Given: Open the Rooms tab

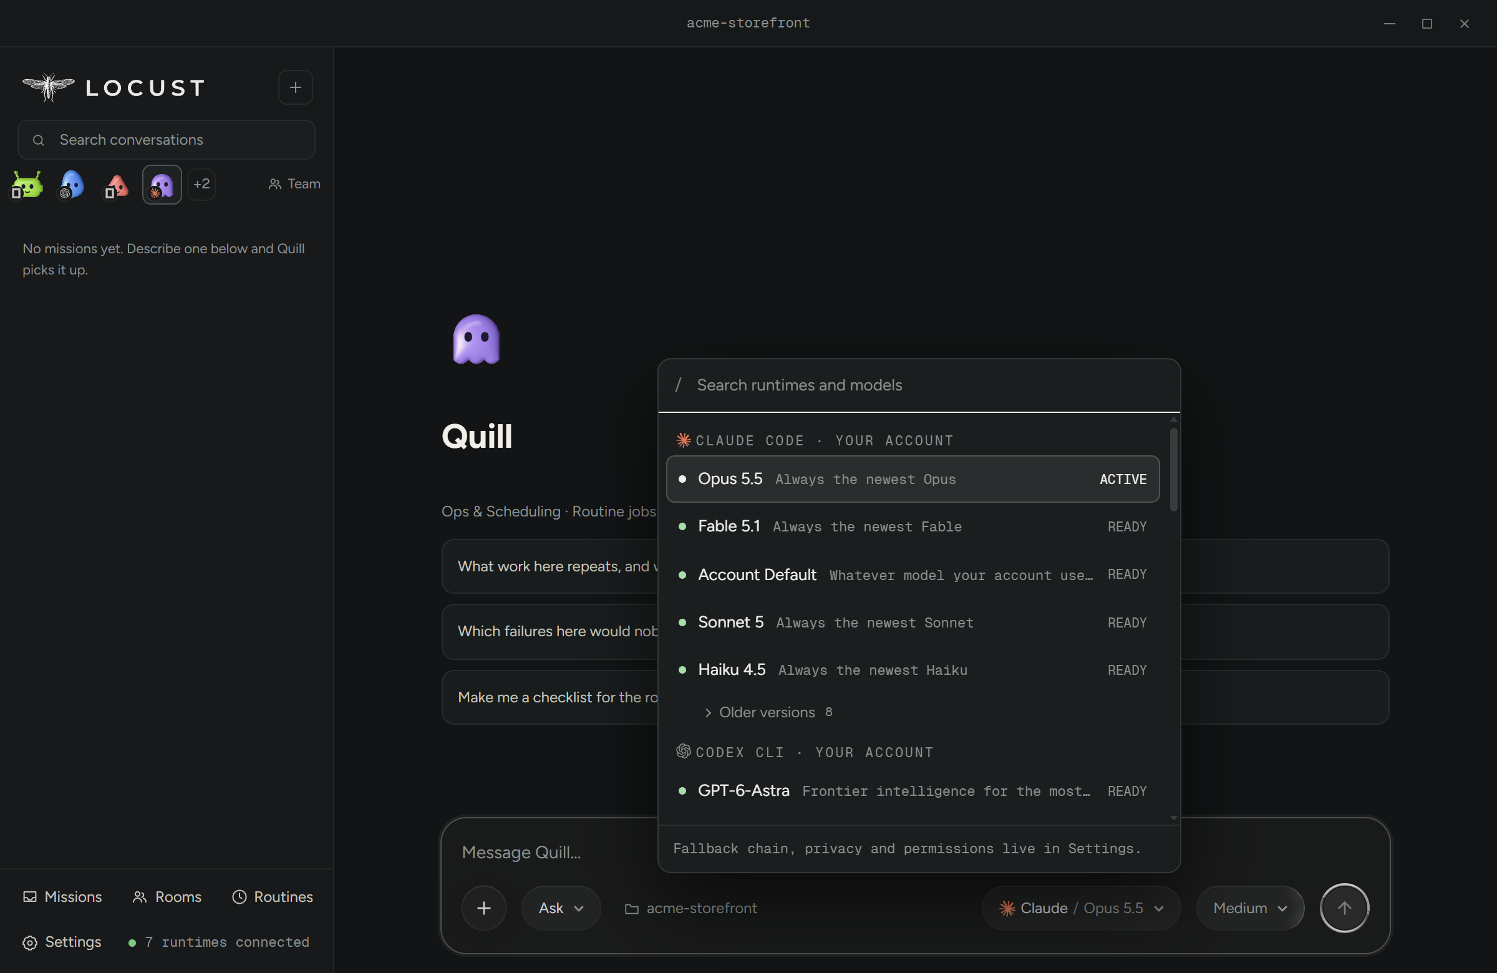Looking at the screenshot, I should pos(167,896).
